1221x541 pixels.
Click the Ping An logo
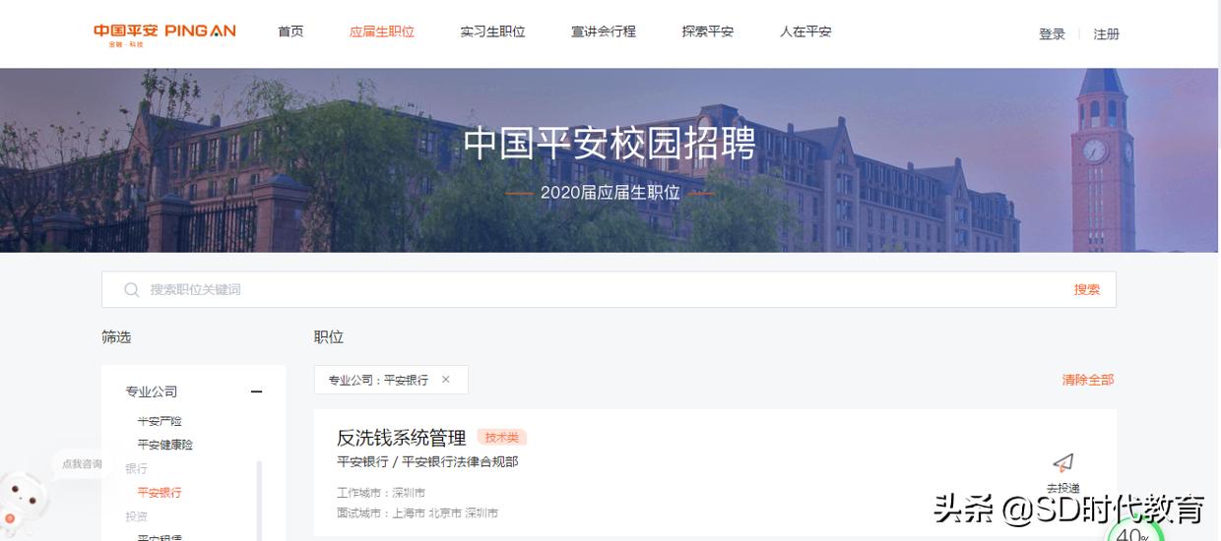click(164, 33)
